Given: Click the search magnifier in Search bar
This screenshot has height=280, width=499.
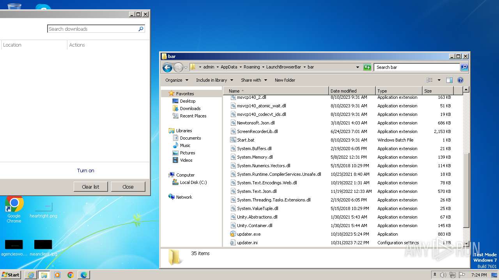Looking at the screenshot, I should [464, 67].
